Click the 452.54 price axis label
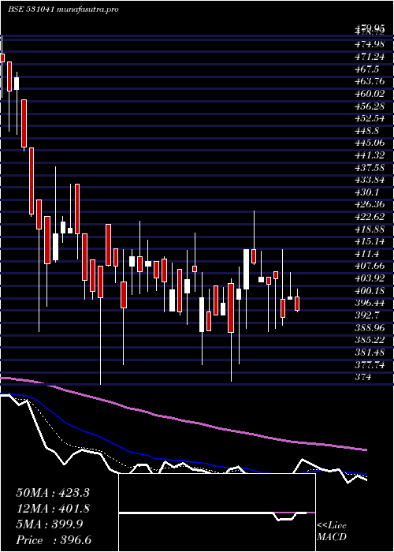This screenshot has width=394, height=552. click(x=370, y=118)
